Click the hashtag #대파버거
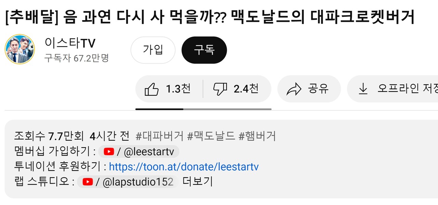Viewport: 438px width, 205px height. 159,136
